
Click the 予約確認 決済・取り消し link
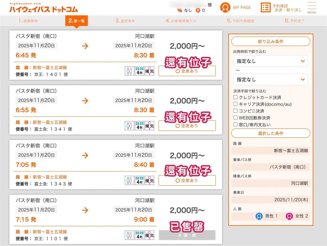click(x=287, y=8)
